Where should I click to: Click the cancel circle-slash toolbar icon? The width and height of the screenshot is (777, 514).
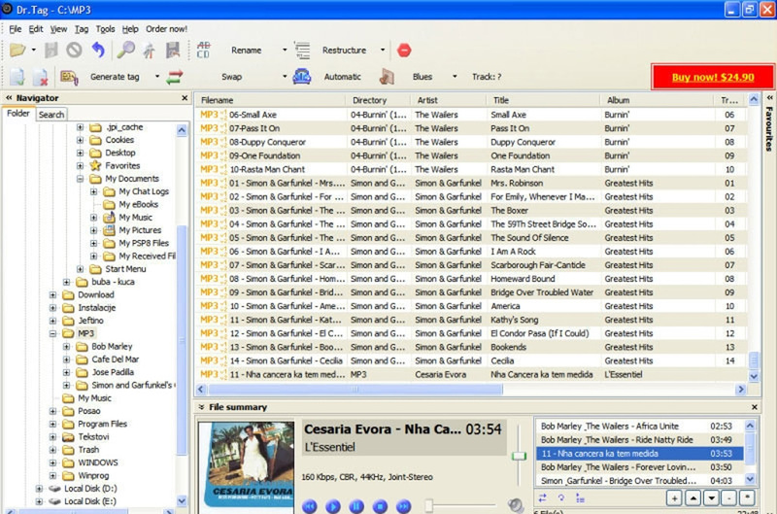tap(75, 51)
